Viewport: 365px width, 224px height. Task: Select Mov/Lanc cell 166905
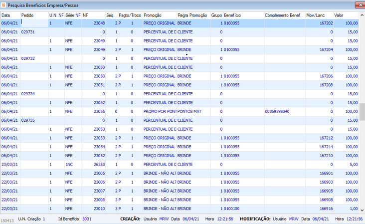(x=319, y=191)
